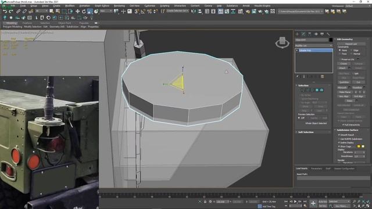Click the Repeat Last button

point(351,44)
